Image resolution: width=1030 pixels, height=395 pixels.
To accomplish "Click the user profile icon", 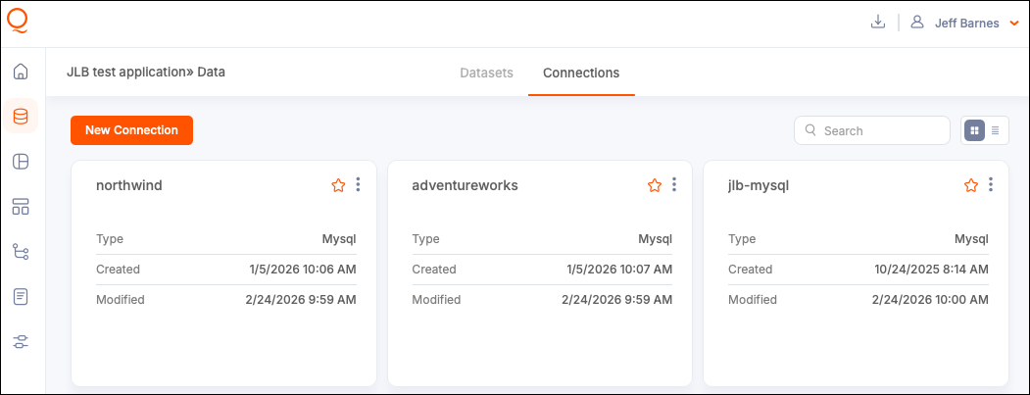I will tap(917, 23).
